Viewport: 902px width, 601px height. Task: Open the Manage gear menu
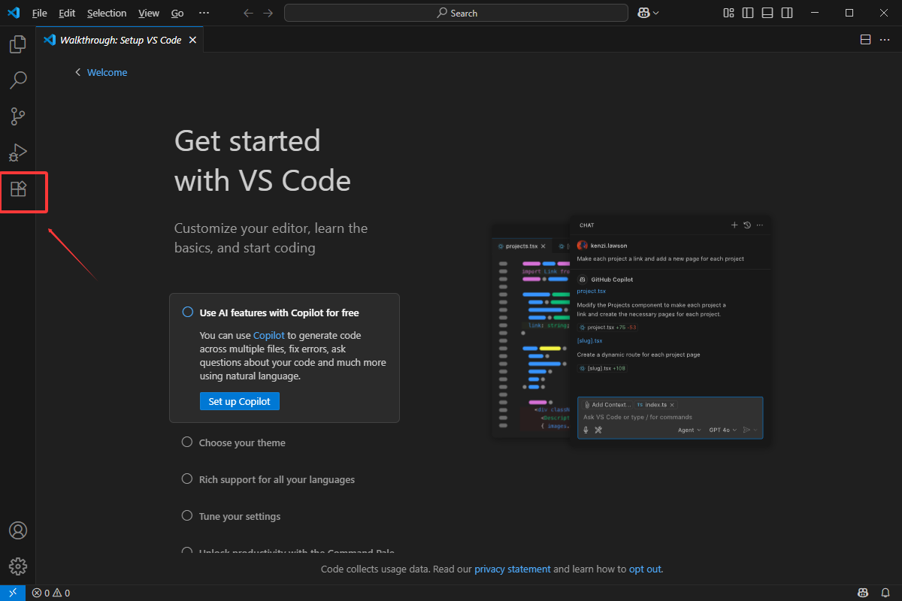[x=17, y=566]
